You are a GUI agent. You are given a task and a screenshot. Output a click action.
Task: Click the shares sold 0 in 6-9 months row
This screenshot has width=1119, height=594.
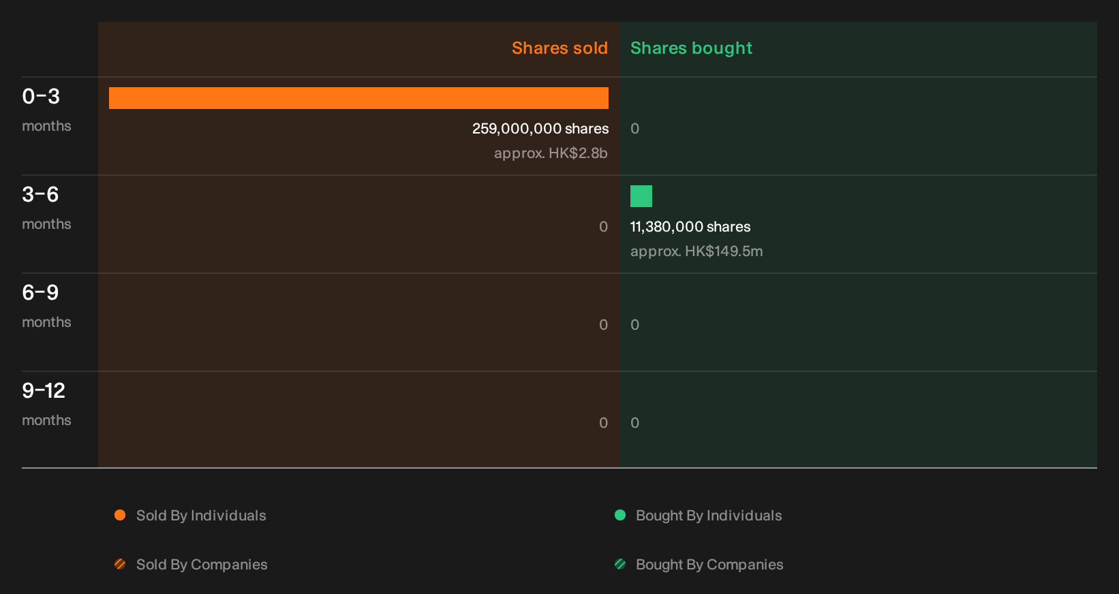coord(603,325)
